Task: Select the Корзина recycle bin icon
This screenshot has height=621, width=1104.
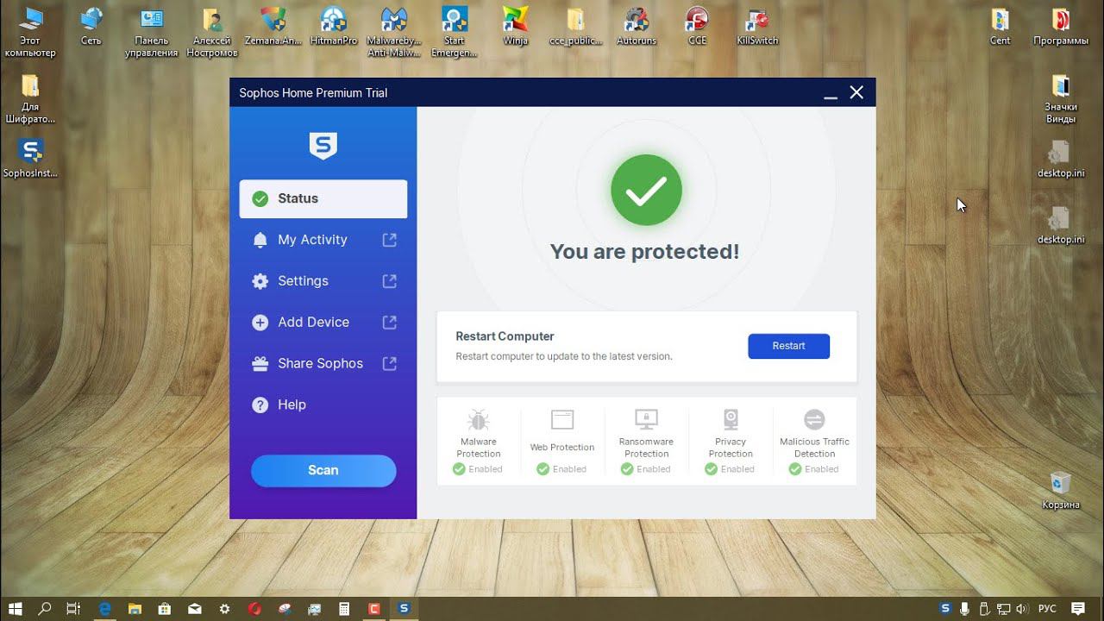Action: (1060, 490)
